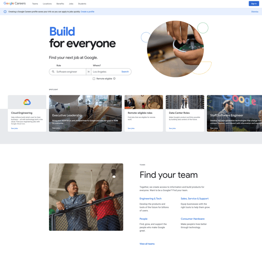Click See jobs on the Data Center Roles card
Screen dimensions: 262x264
point(172,128)
